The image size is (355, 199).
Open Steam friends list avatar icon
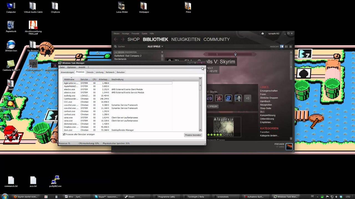pyautogui.click(x=289, y=146)
